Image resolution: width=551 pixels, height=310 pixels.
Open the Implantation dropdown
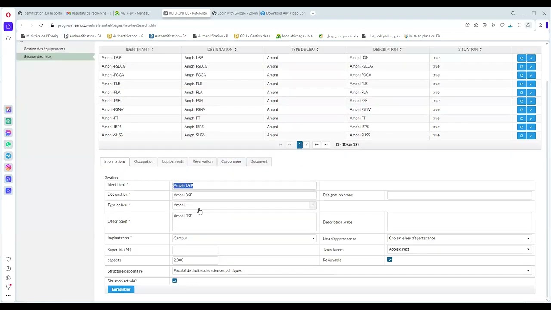coord(244,238)
